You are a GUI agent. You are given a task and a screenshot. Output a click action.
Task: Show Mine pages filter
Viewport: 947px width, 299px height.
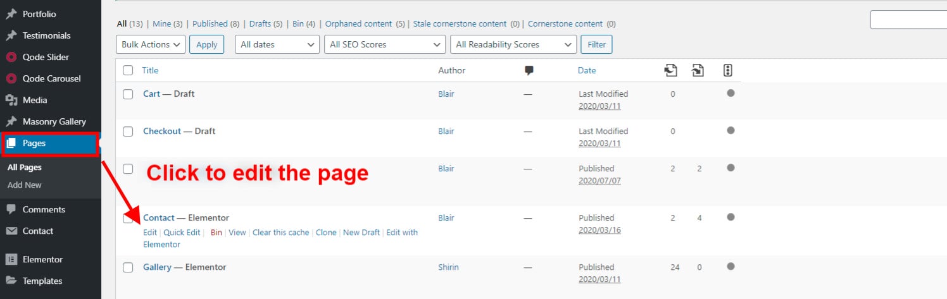click(x=162, y=24)
